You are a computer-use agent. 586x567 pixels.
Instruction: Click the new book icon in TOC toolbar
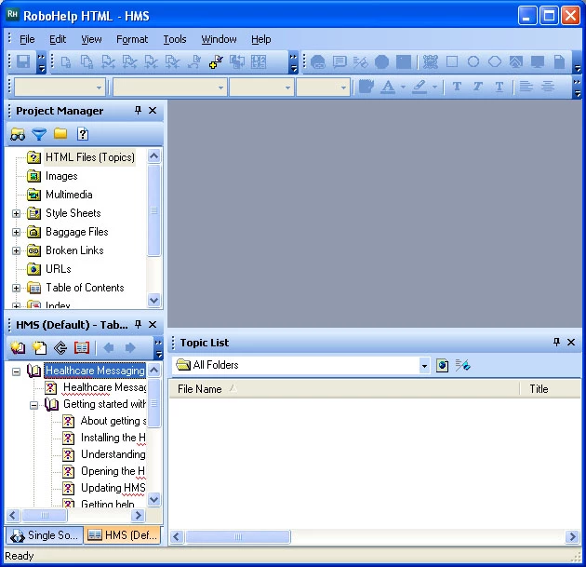(x=18, y=348)
